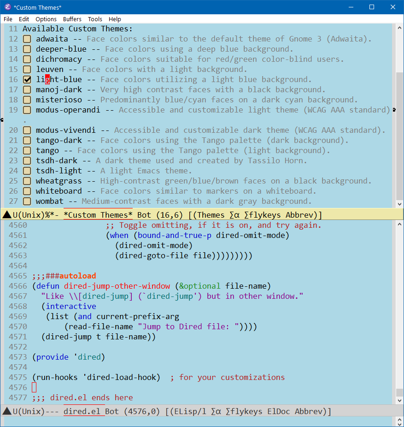Click the minibuffer echo area at bottom
The image size is (404, 427).
click(x=198, y=421)
